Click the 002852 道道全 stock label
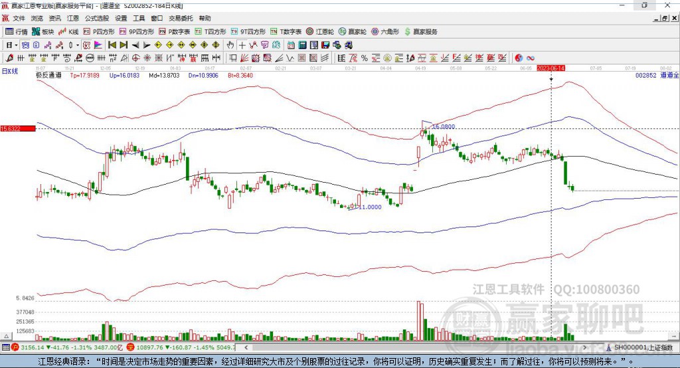The image size is (680, 368). coord(657,75)
